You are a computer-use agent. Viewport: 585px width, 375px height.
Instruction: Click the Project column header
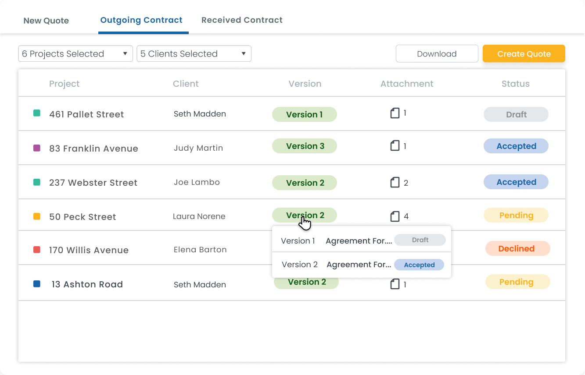click(64, 84)
